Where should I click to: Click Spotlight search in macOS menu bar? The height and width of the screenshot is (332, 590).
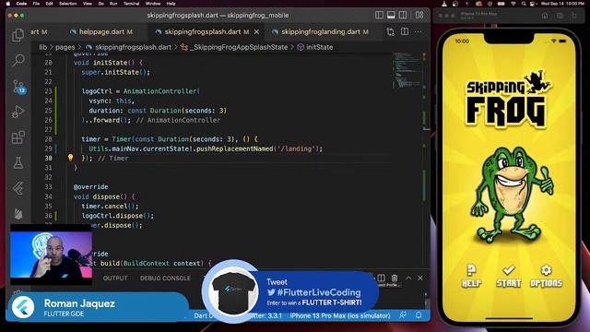[x=524, y=4]
